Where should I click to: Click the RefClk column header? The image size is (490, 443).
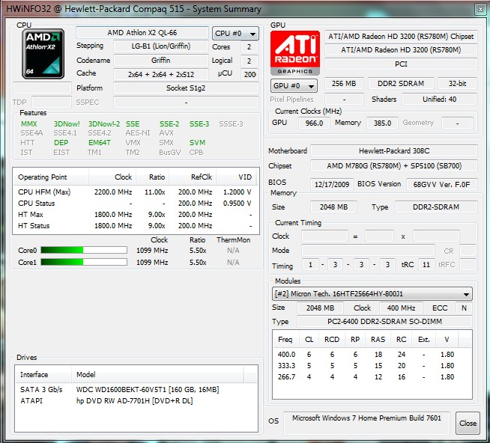click(193, 177)
